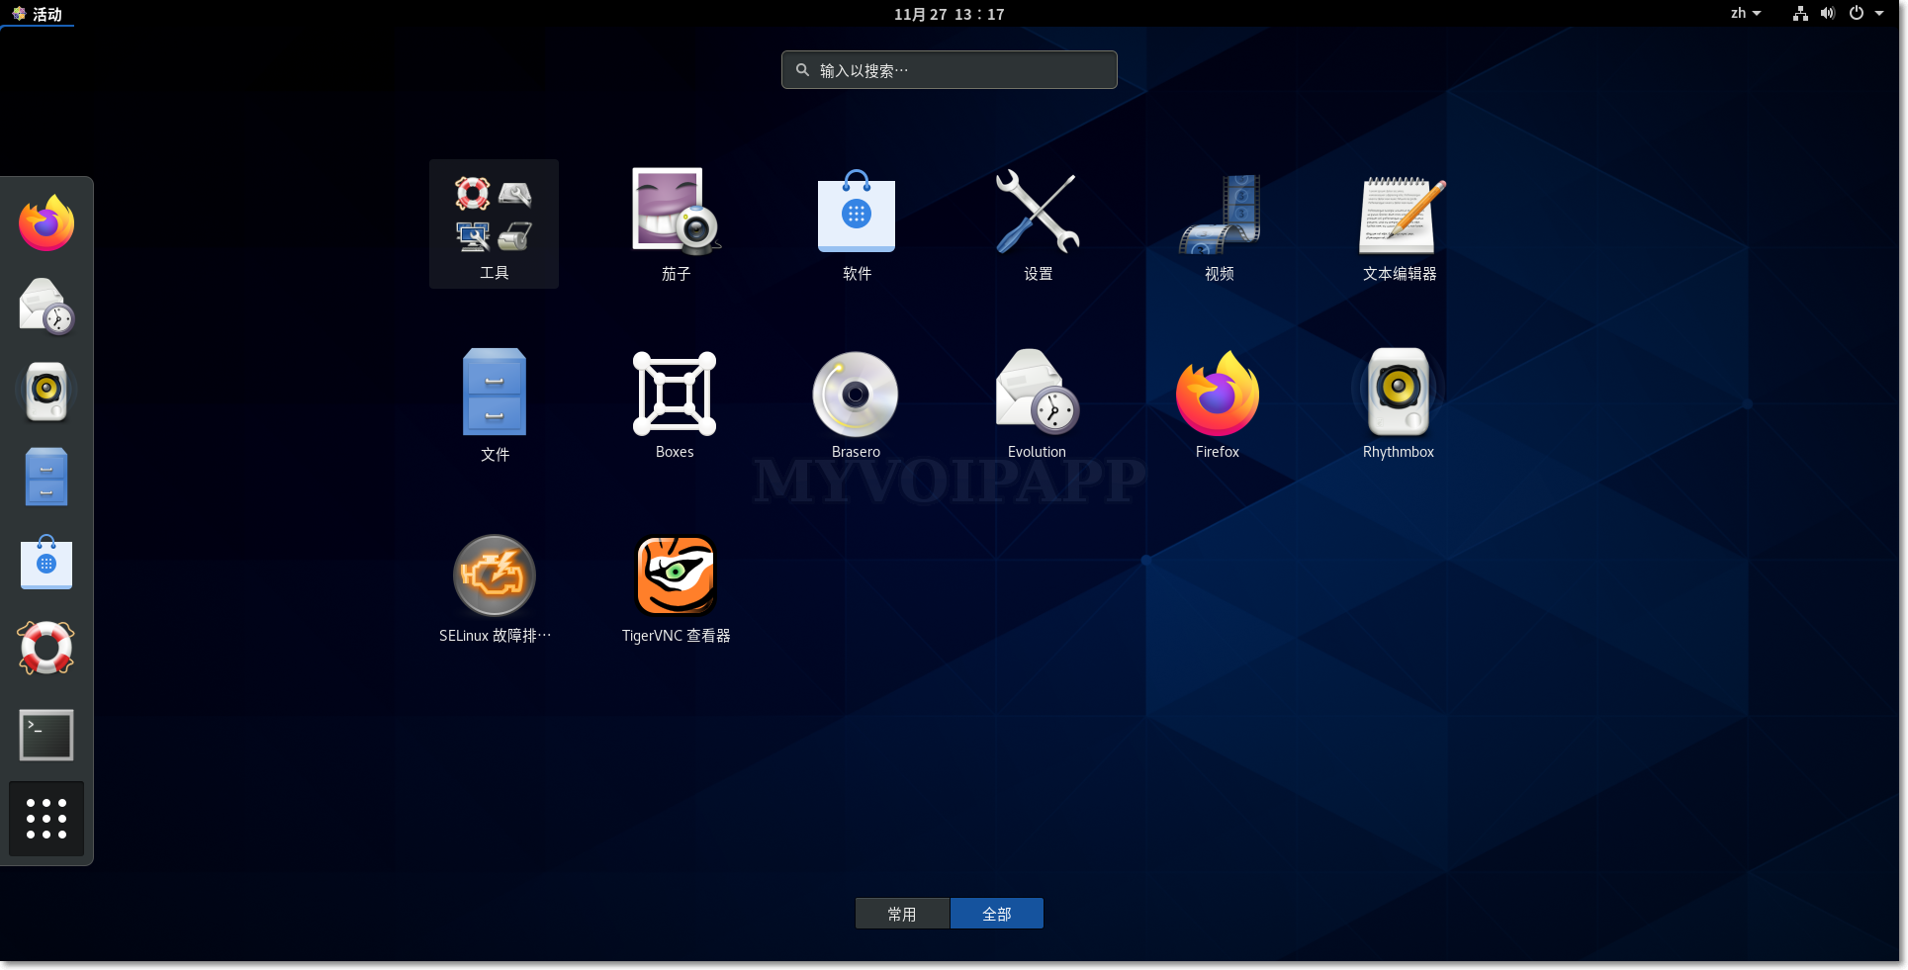Open Evolution mail in app grid
1908x970 pixels.
(1037, 404)
